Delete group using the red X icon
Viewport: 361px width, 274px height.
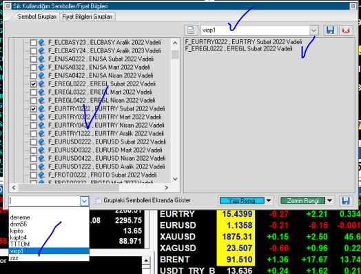(346, 30)
